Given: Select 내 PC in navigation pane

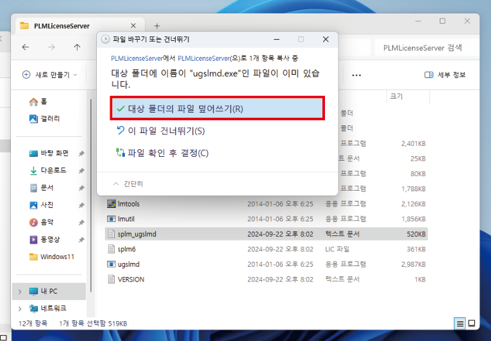Looking at the screenshot, I should coord(49,291).
